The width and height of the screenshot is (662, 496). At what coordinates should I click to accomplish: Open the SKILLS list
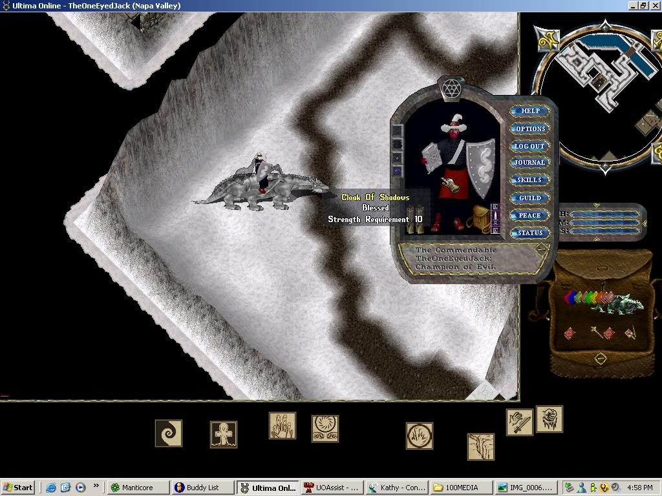[x=530, y=180]
